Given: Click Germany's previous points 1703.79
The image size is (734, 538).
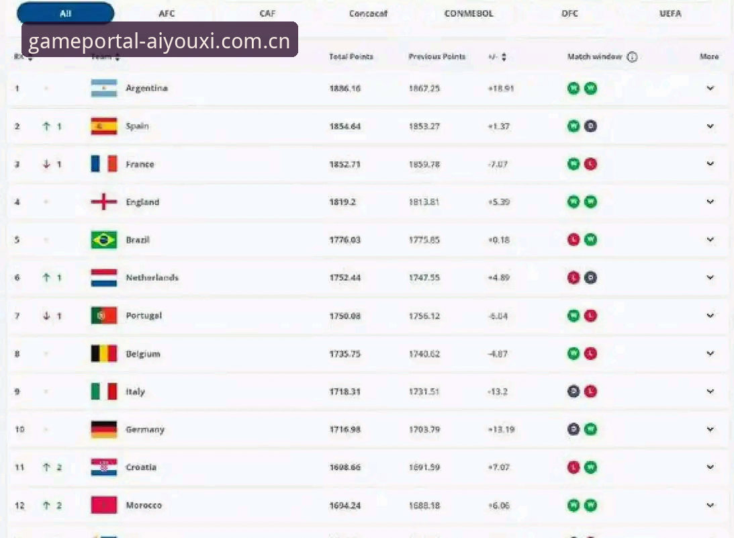Looking at the screenshot, I should pyautogui.click(x=424, y=429).
